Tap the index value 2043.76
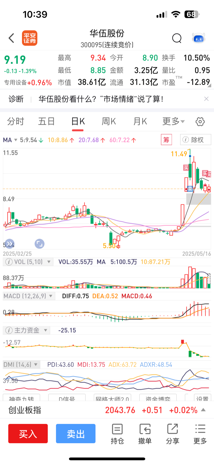 point(120,410)
